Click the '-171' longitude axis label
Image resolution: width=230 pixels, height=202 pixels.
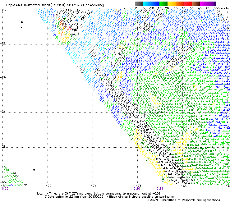click(x=138, y=186)
